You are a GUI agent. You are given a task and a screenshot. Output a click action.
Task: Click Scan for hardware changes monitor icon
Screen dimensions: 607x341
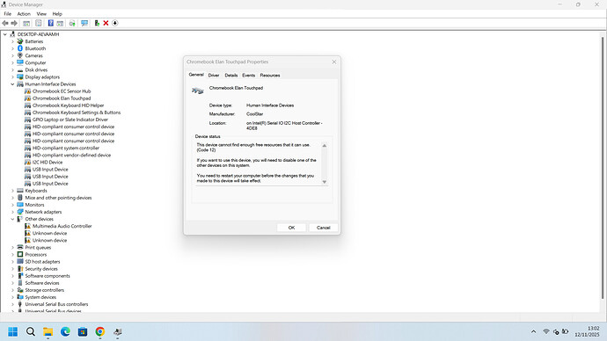pos(84,23)
